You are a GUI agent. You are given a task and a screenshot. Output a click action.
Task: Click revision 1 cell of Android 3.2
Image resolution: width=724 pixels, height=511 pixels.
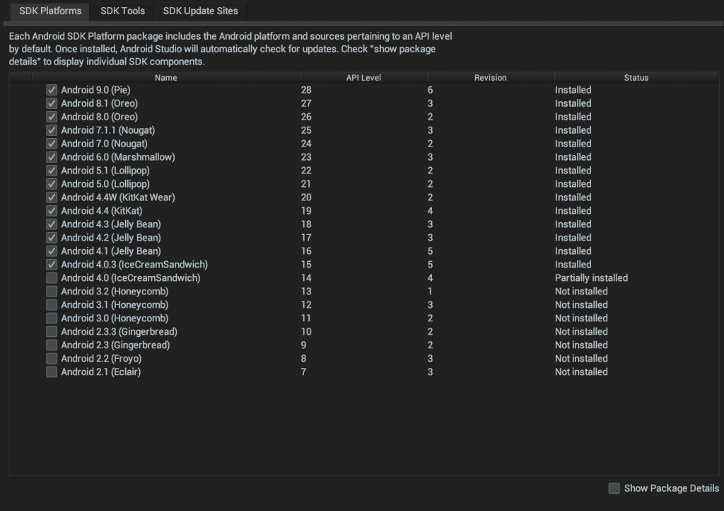430,291
